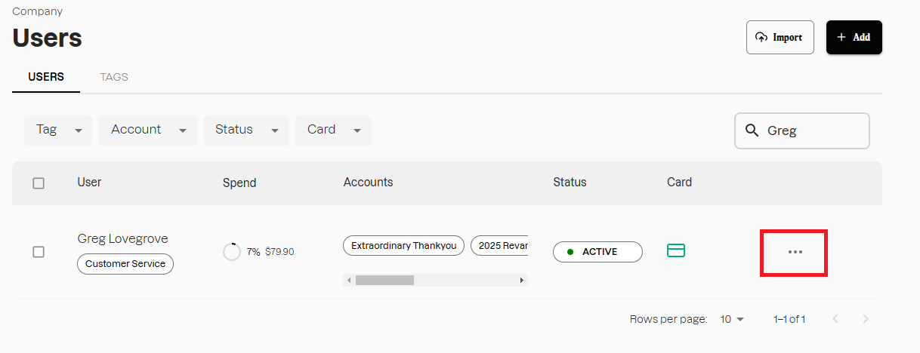The width and height of the screenshot is (920, 353).
Task: Click the green card icon in Greg's row
Action: [x=676, y=250]
